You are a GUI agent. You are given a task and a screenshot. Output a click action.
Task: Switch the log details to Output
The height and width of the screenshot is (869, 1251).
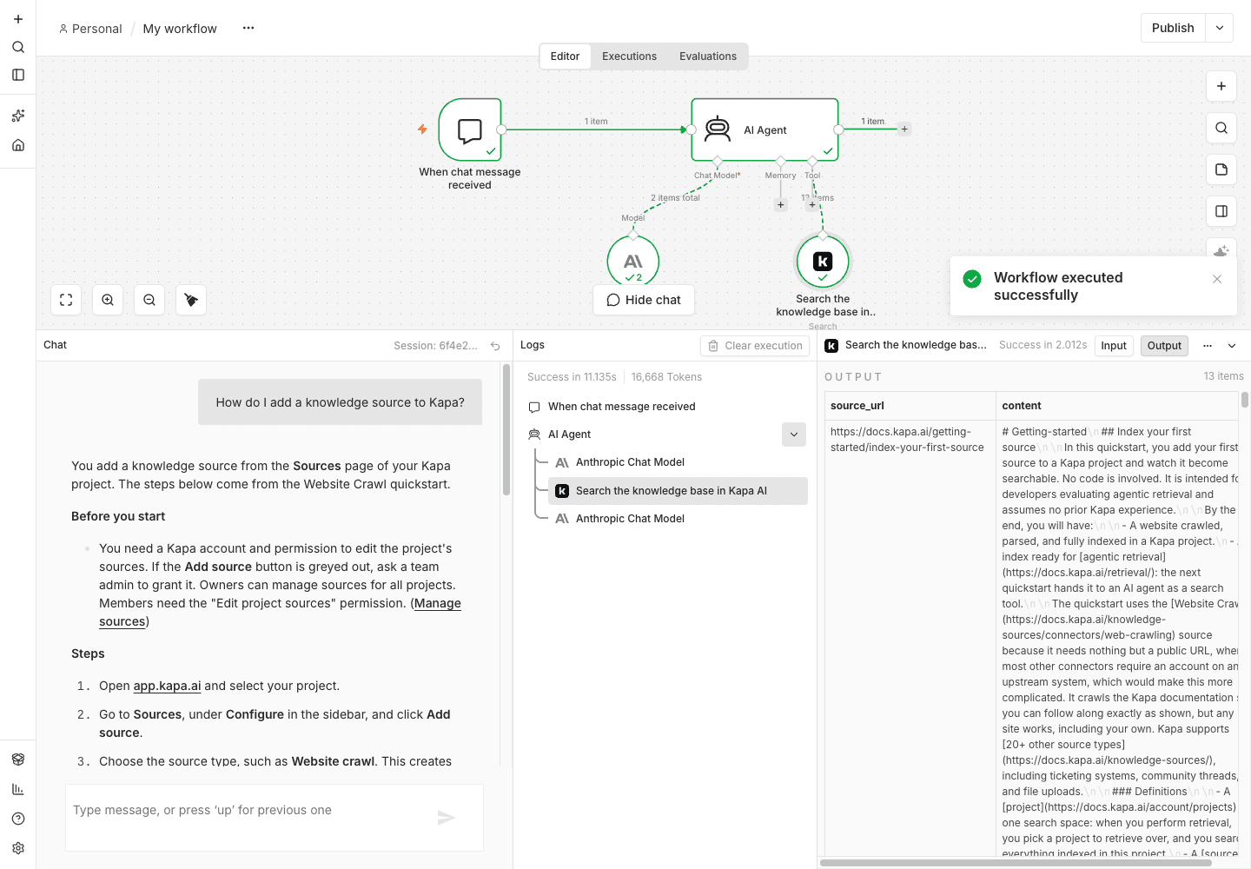(x=1164, y=346)
